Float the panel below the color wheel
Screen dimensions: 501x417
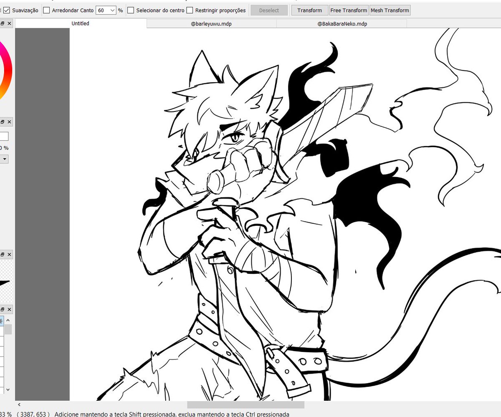coord(2,122)
